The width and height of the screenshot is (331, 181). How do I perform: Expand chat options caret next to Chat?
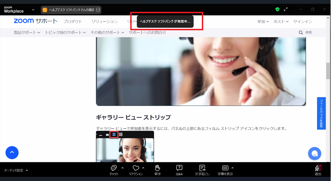123,168
